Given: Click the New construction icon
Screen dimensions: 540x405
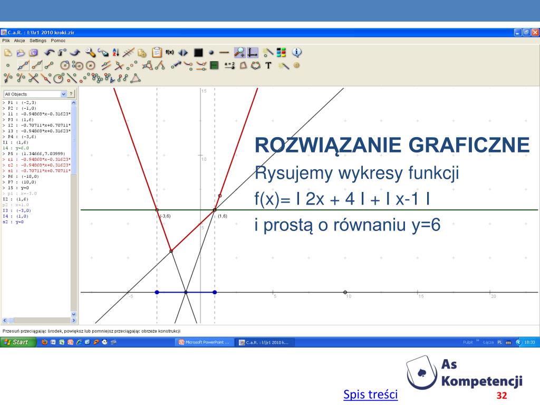Looking at the screenshot, I should [8, 53].
